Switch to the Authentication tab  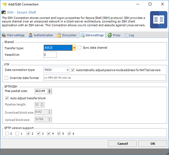[x=41, y=35]
